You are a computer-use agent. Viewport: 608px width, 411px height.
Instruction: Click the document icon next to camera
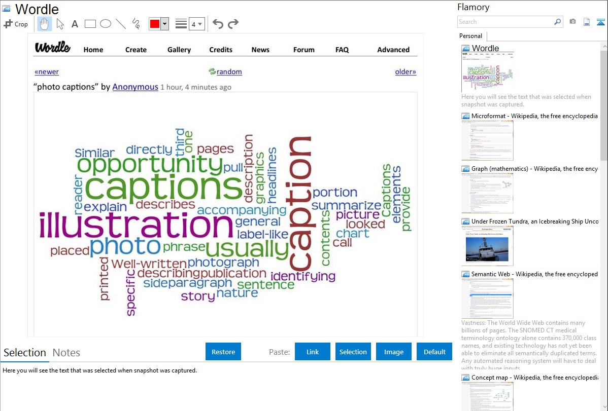[x=587, y=22]
